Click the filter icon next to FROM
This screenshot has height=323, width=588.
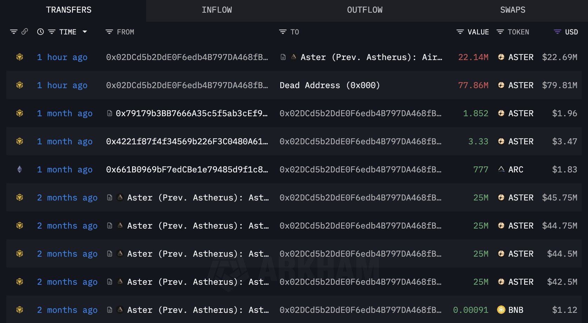tap(109, 32)
